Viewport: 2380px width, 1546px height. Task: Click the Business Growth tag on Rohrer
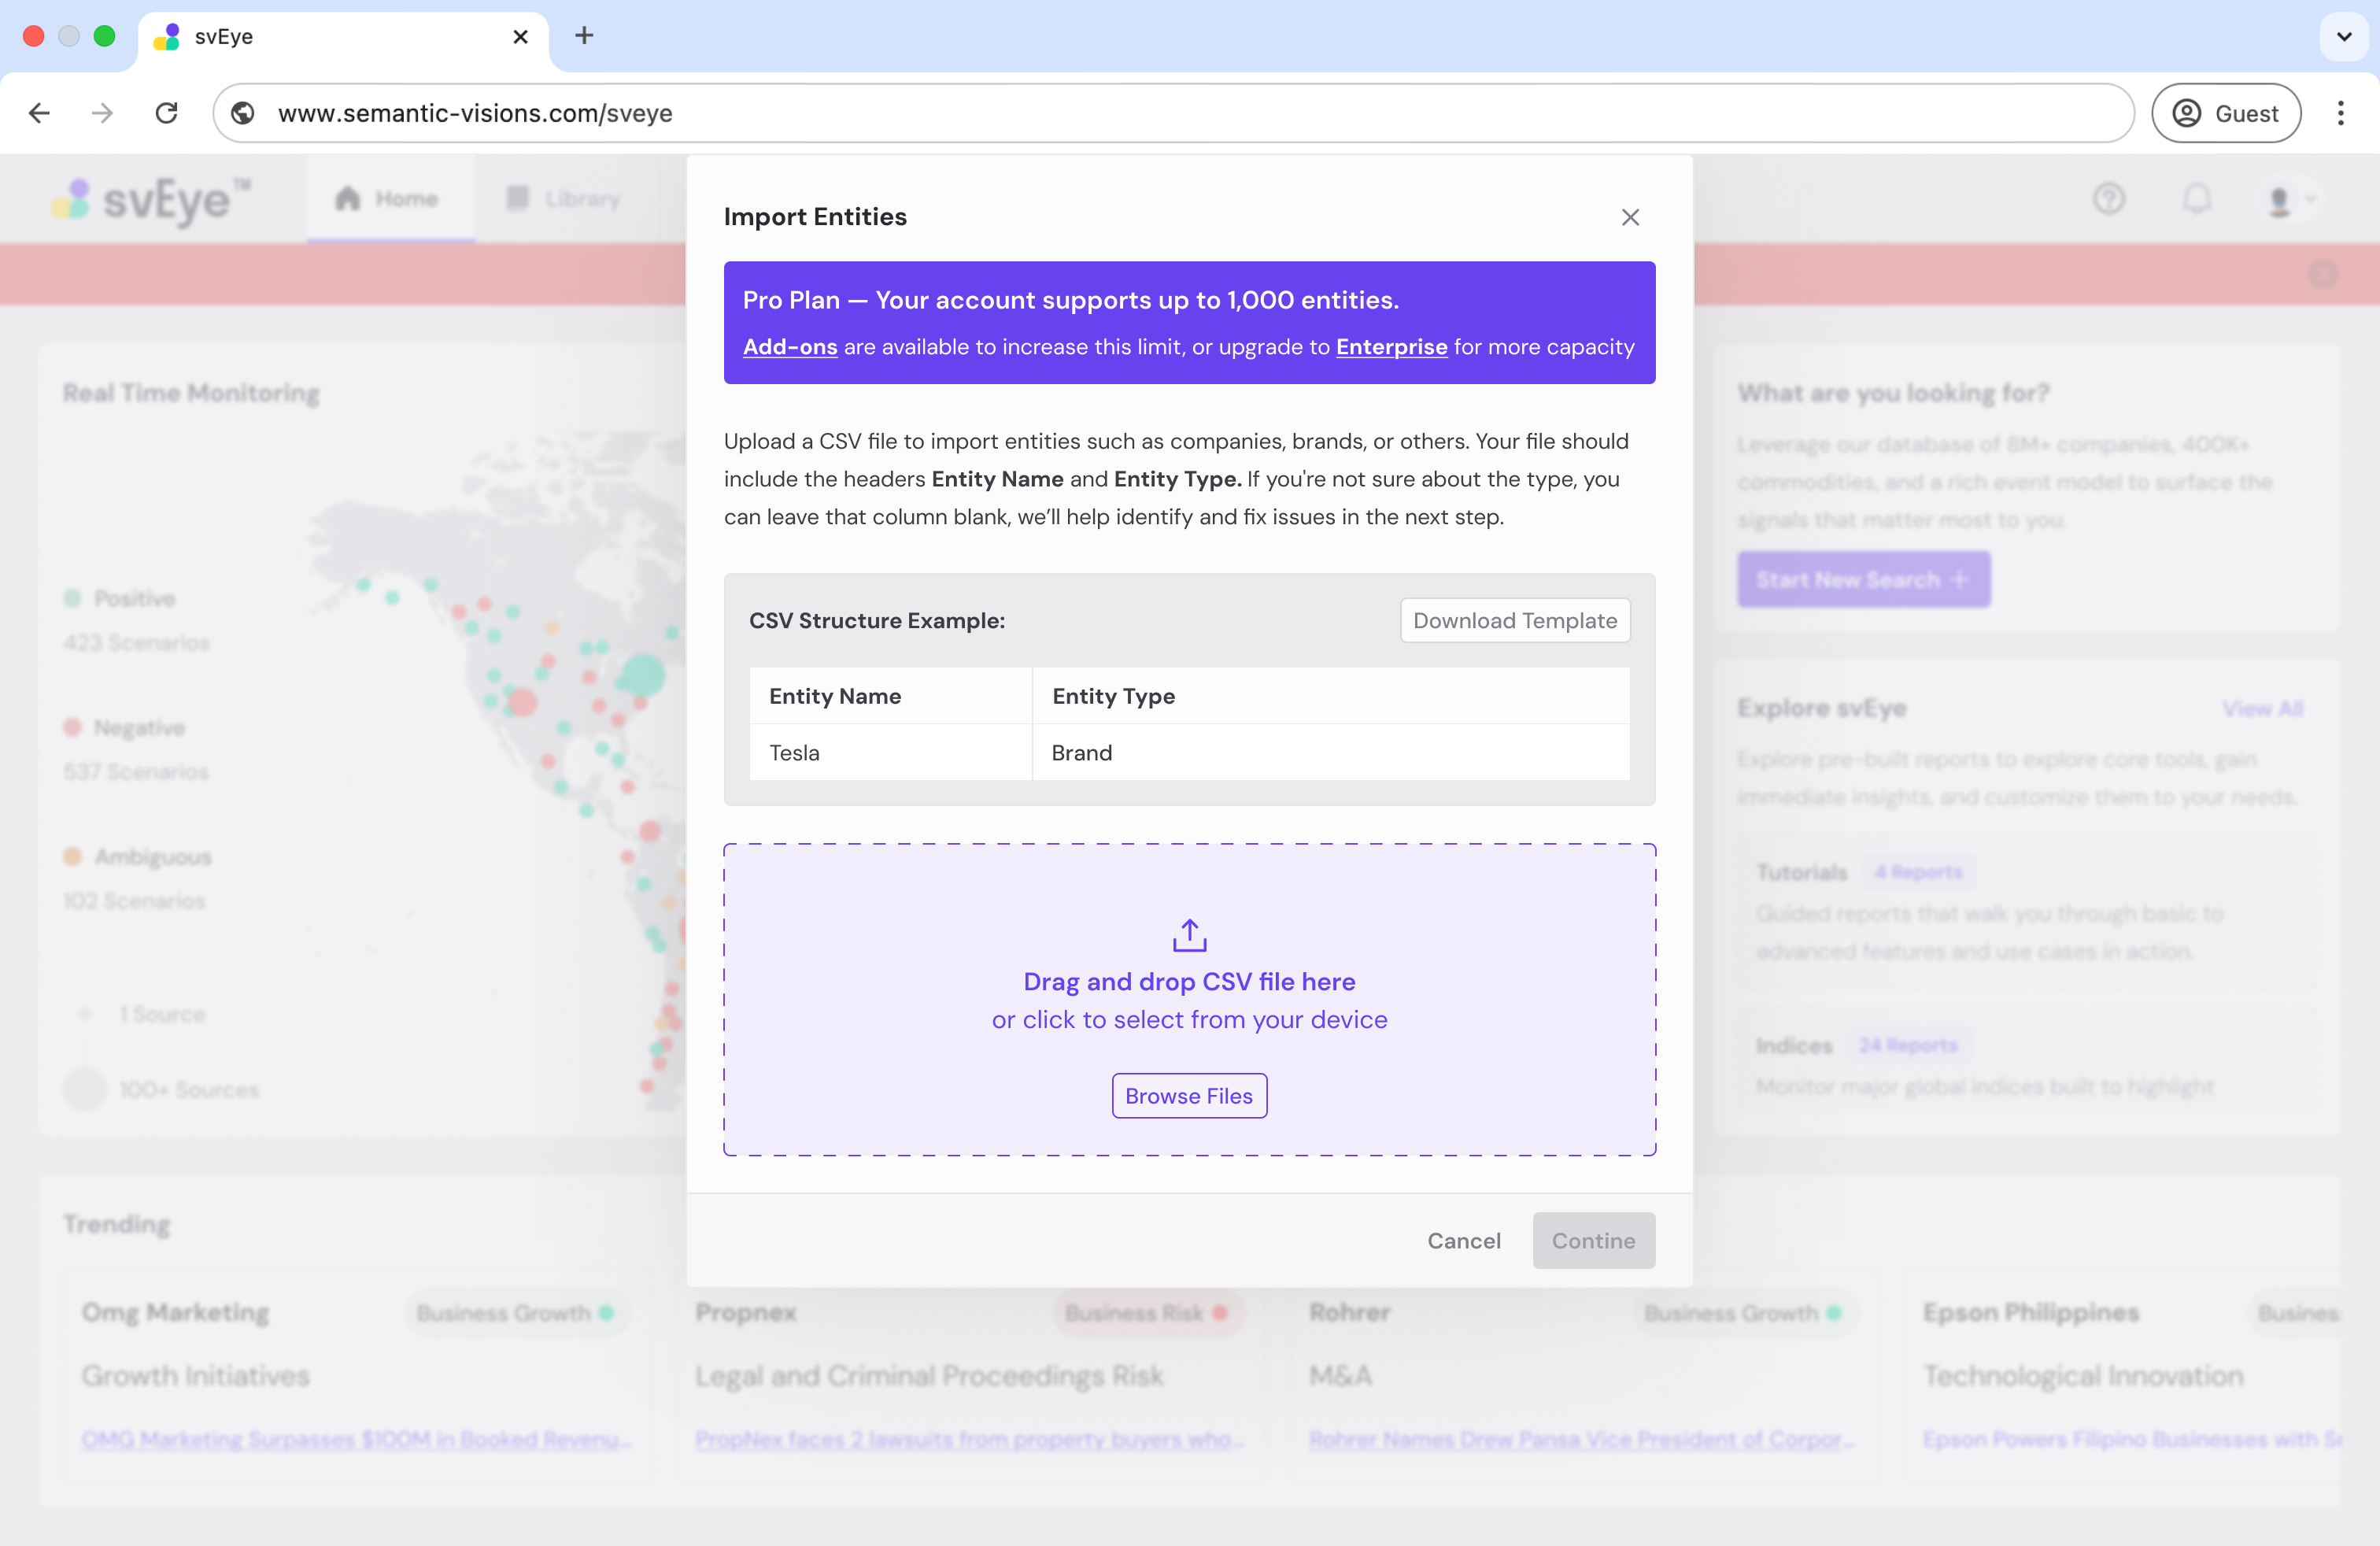click(x=1744, y=1313)
